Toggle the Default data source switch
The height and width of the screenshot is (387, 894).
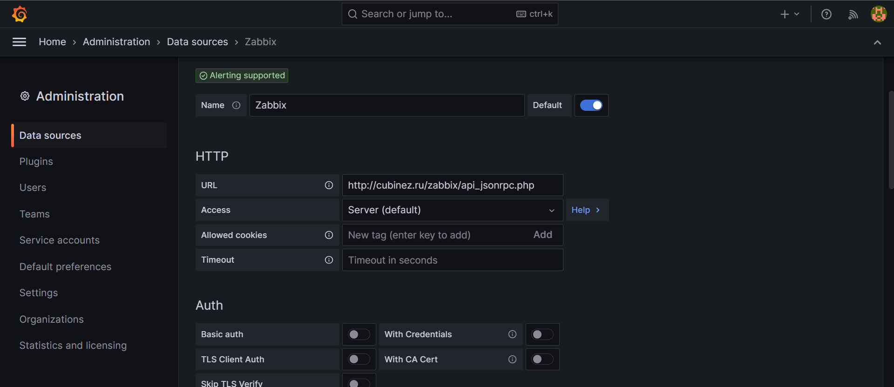(591, 105)
